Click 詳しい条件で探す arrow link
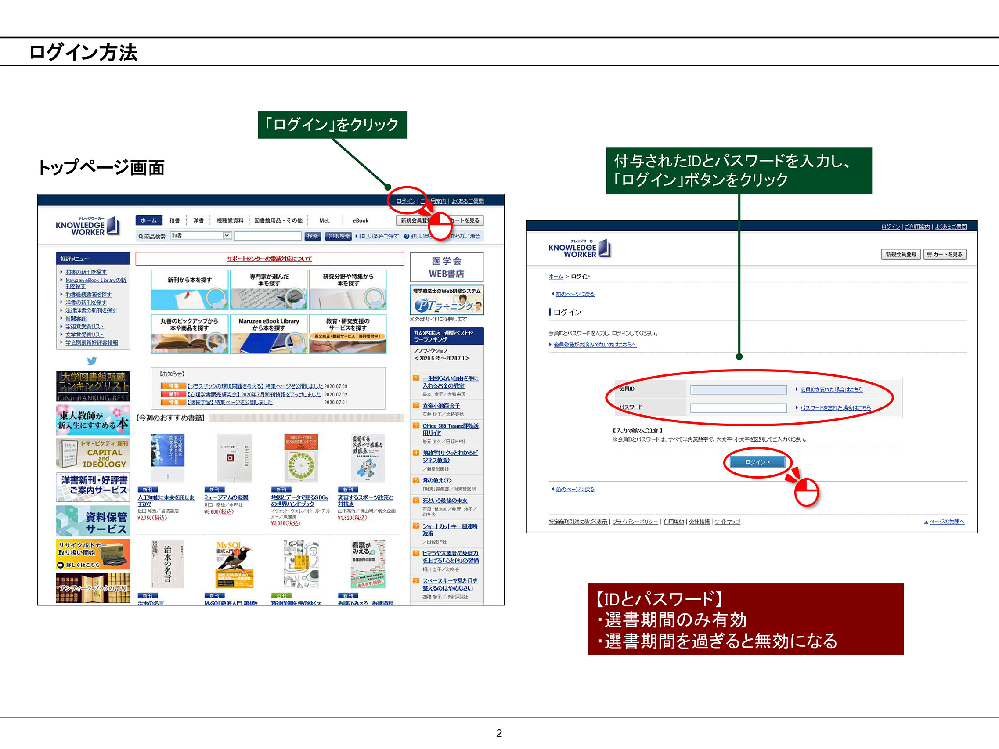This screenshot has width=999, height=749. pos(378,236)
